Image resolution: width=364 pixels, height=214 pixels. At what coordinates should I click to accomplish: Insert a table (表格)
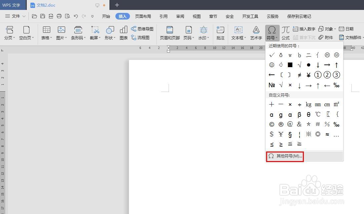[x=46, y=33]
